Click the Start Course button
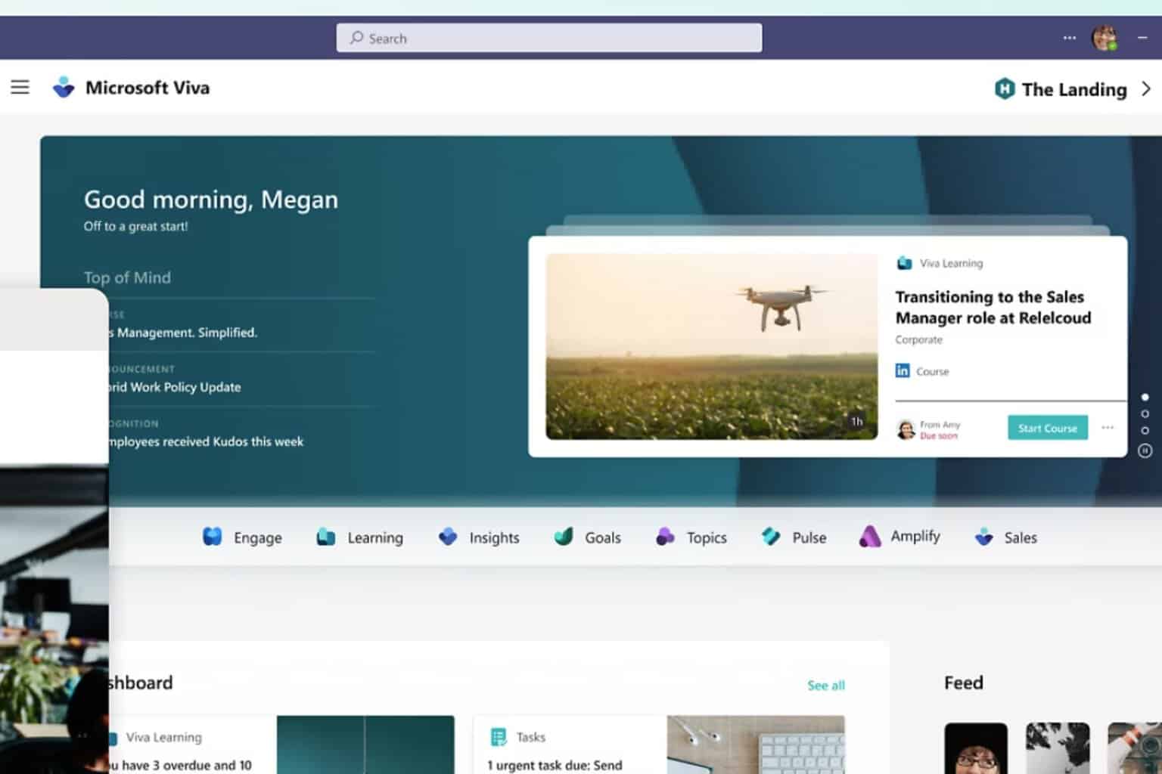Screen dimensions: 1162x774 point(1048,428)
